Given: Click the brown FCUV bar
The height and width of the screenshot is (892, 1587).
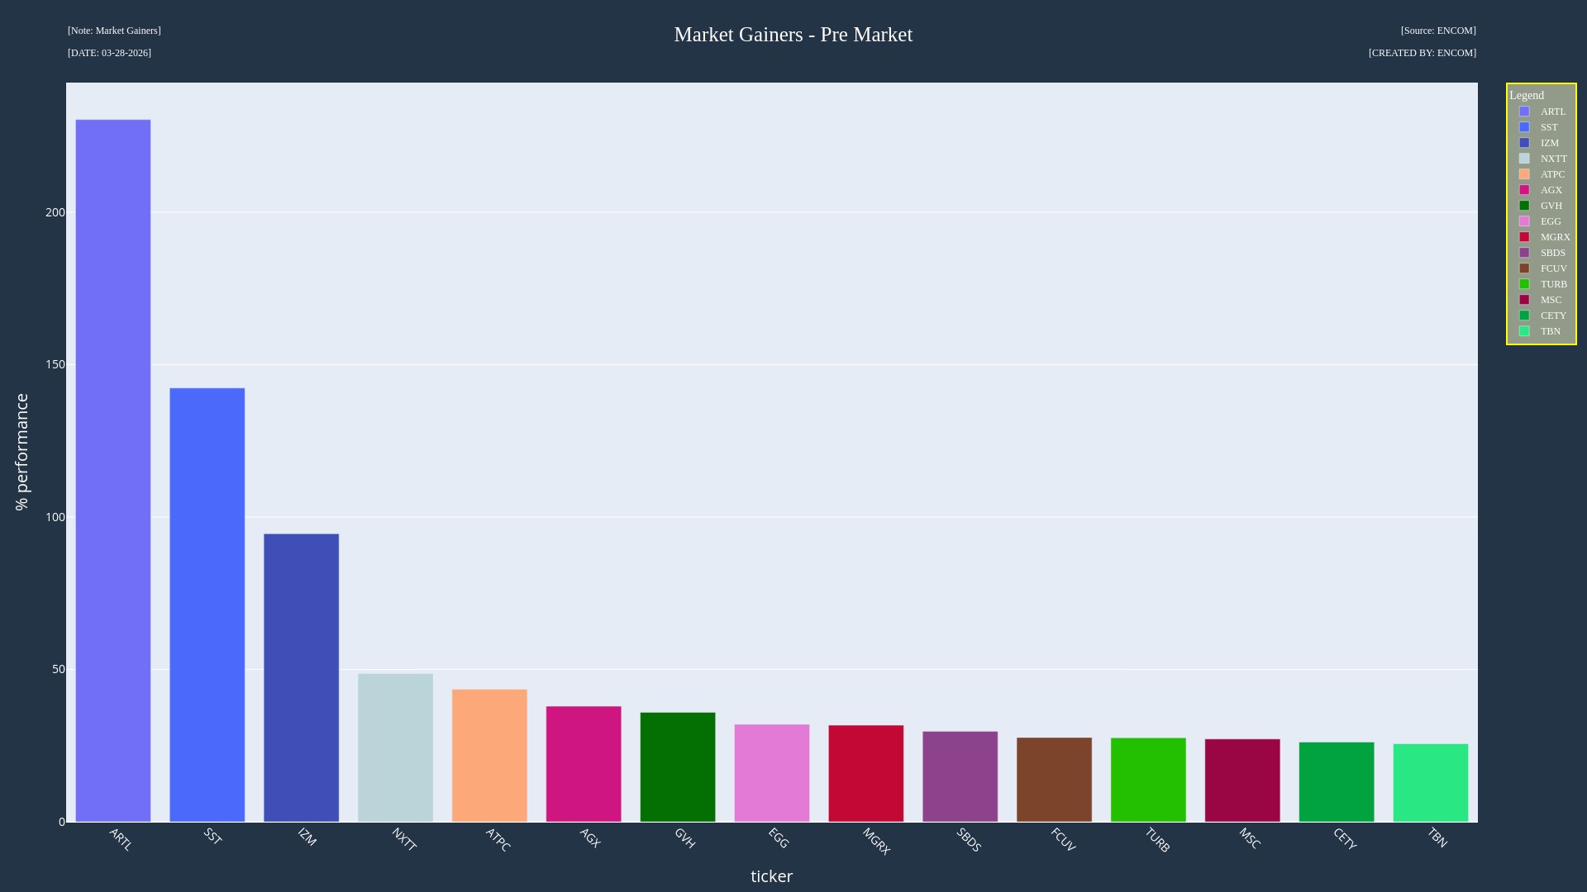Looking at the screenshot, I should tap(1054, 780).
